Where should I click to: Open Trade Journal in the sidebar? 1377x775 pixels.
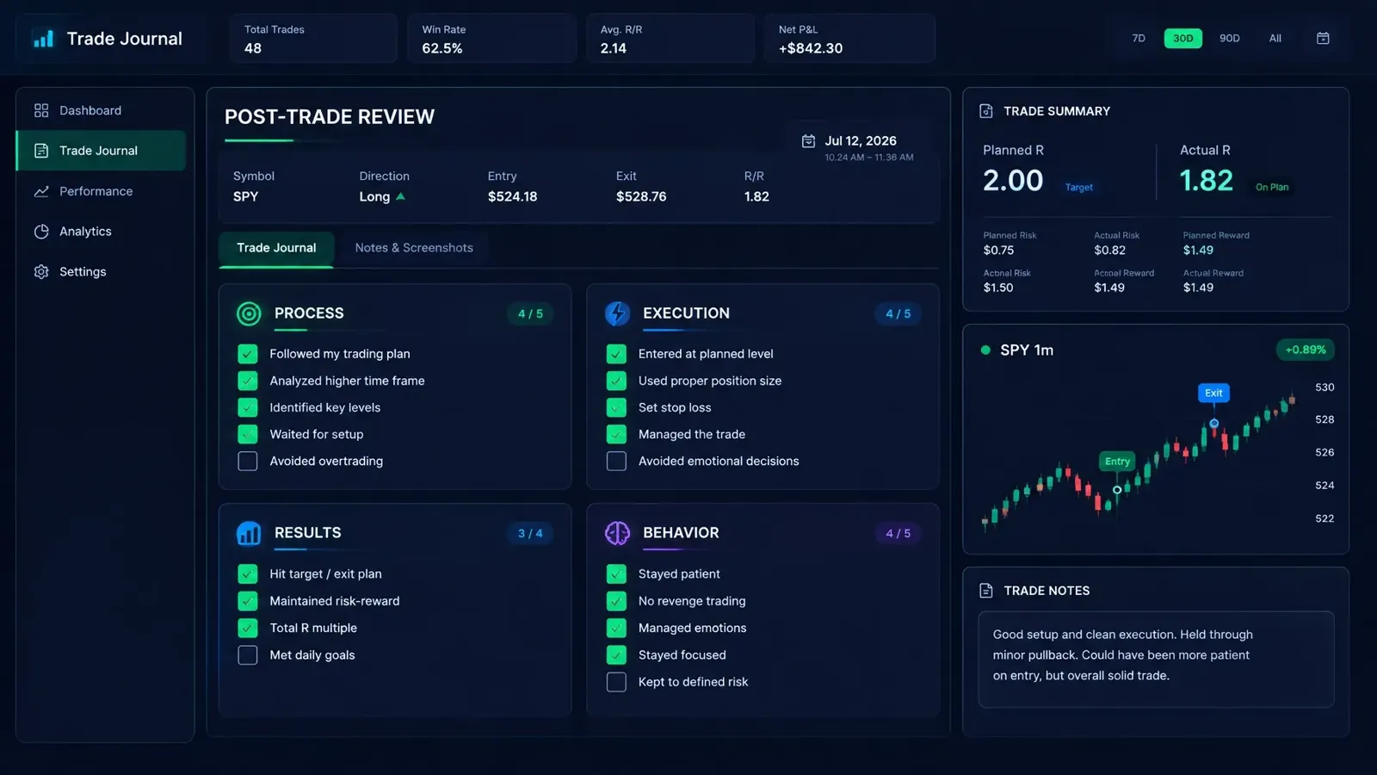click(x=102, y=151)
